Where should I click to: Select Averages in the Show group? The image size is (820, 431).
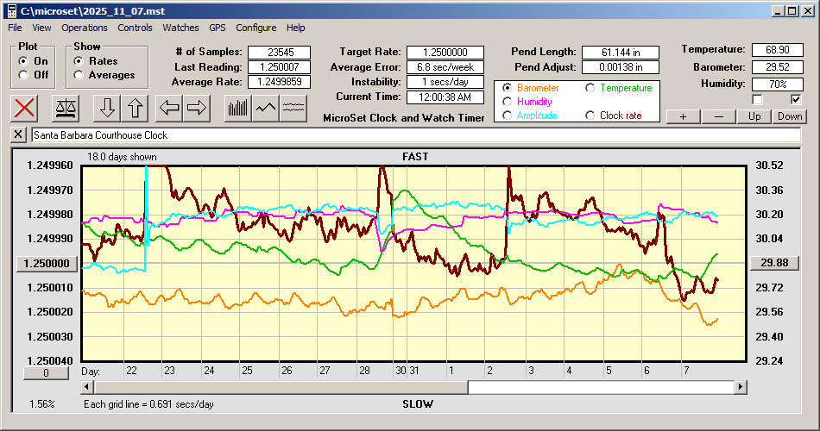coord(79,75)
